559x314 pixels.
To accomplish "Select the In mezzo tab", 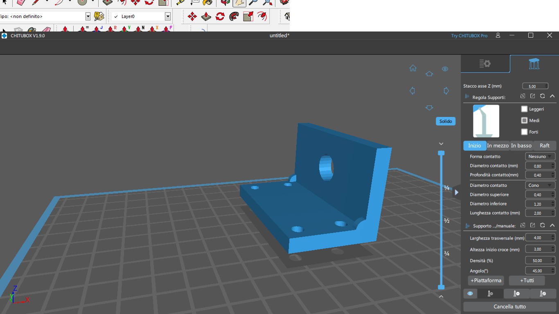I will pos(498,146).
